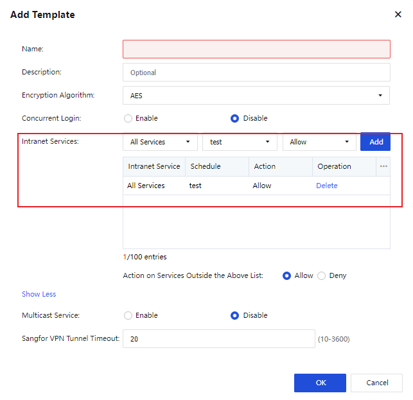Expand the All Services dropdown
This screenshot has width=413, height=400.
(160, 142)
